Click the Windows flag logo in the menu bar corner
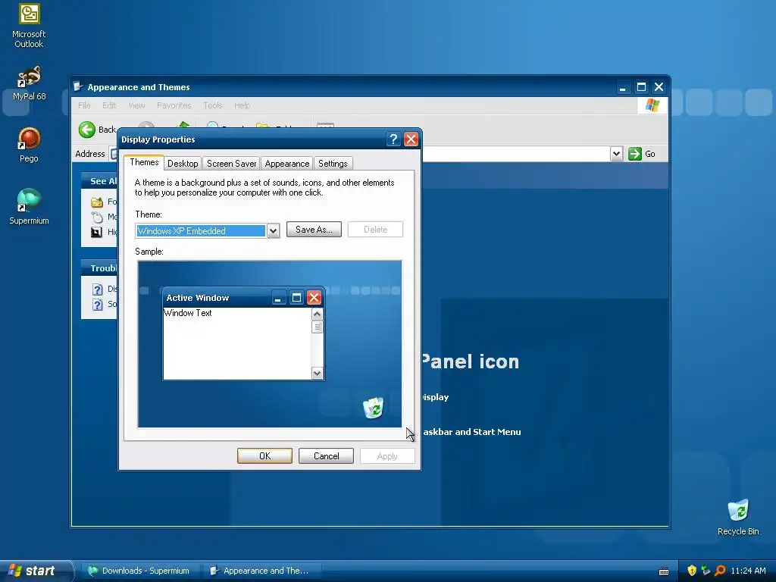 tap(652, 105)
